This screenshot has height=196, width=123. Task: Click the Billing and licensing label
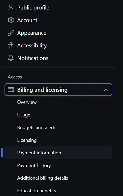tap(42, 90)
